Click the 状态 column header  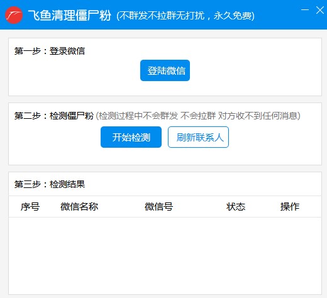[x=236, y=207]
